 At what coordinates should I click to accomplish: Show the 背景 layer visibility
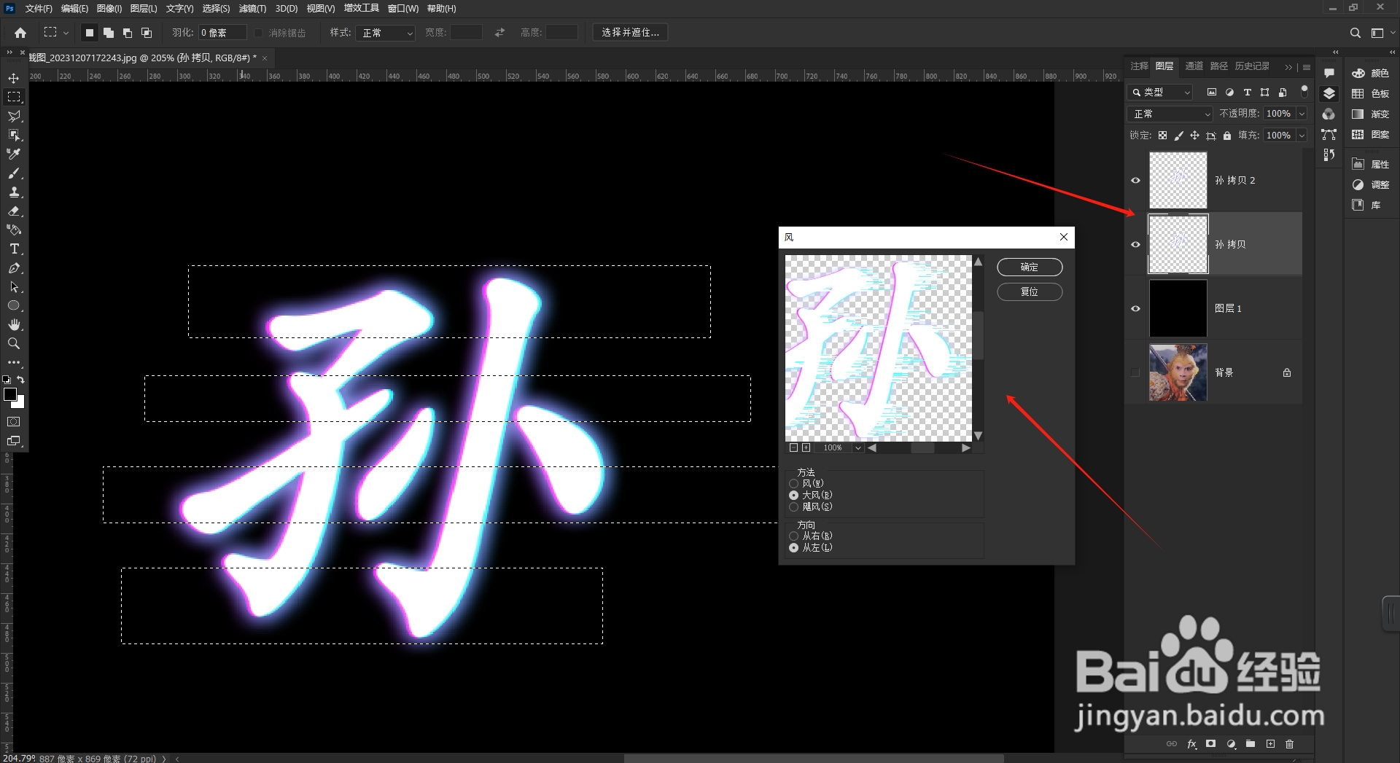pyautogui.click(x=1135, y=372)
